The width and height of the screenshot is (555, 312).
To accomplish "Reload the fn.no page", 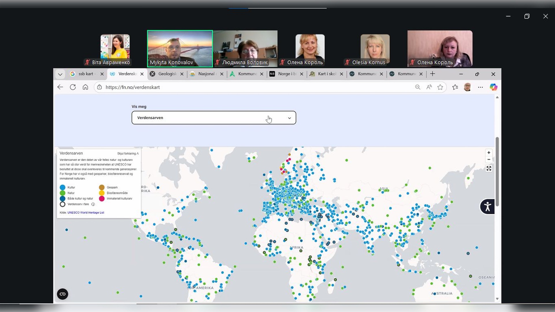I will pos(73,87).
